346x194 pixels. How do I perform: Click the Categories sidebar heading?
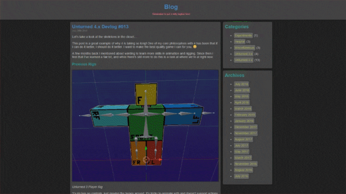[x=236, y=27]
